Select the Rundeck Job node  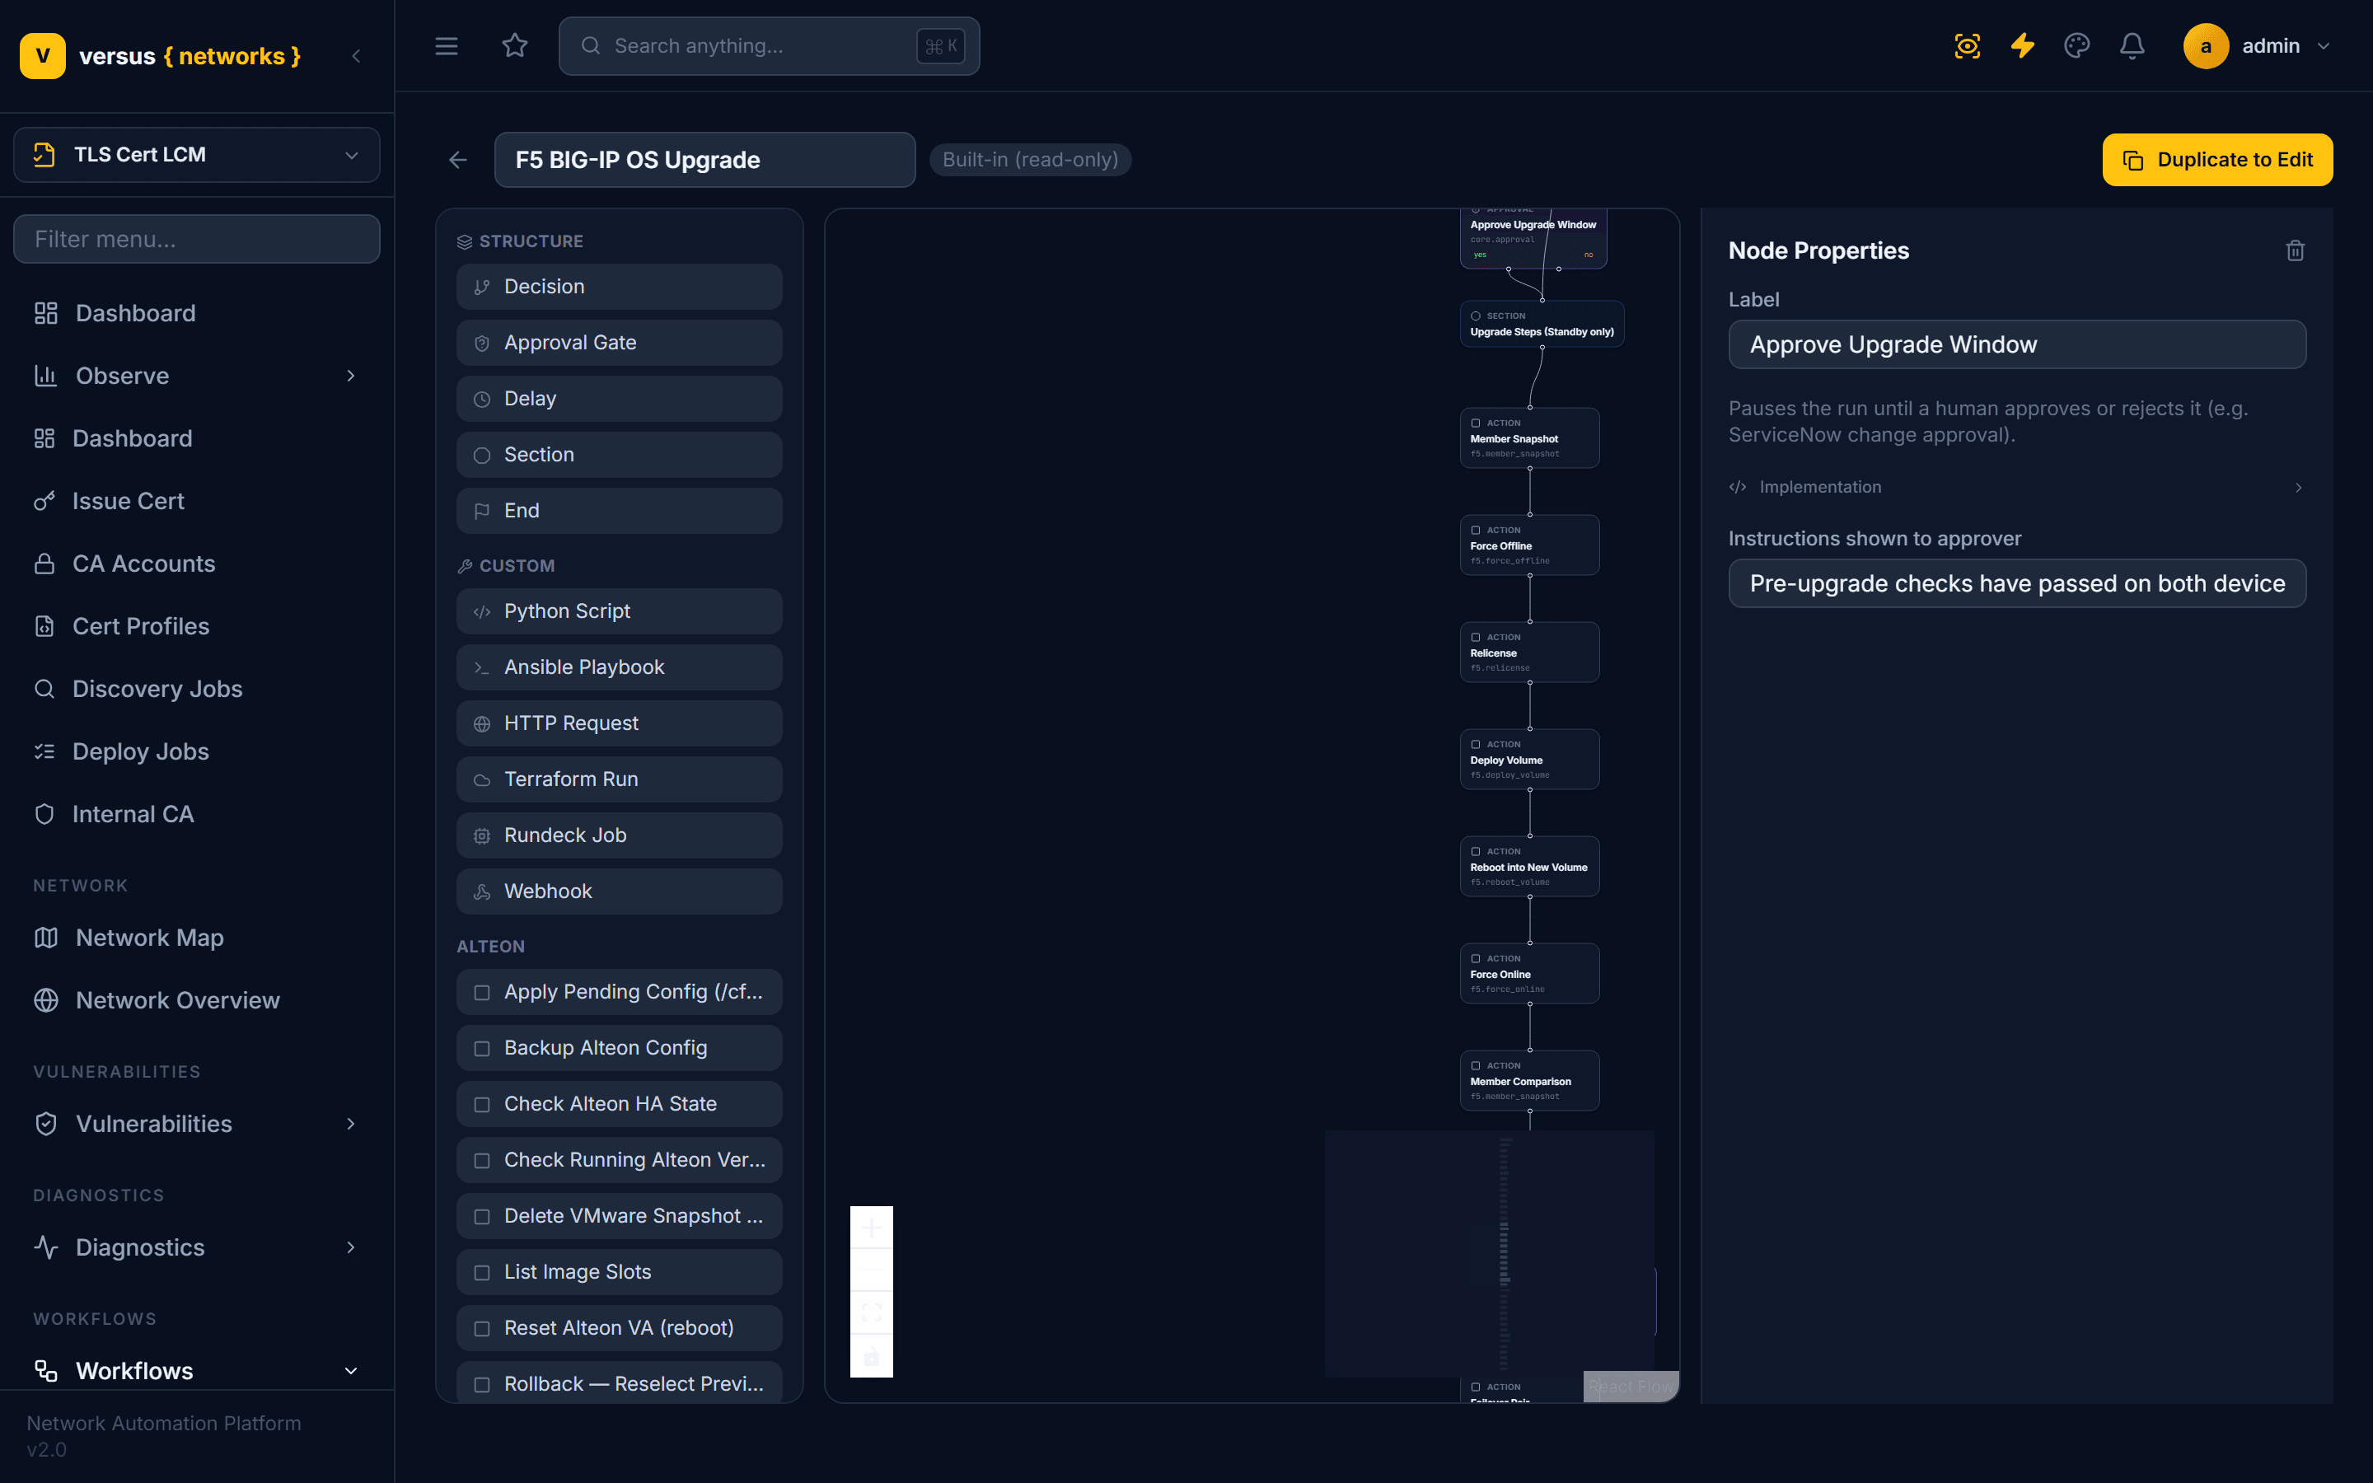(619, 835)
